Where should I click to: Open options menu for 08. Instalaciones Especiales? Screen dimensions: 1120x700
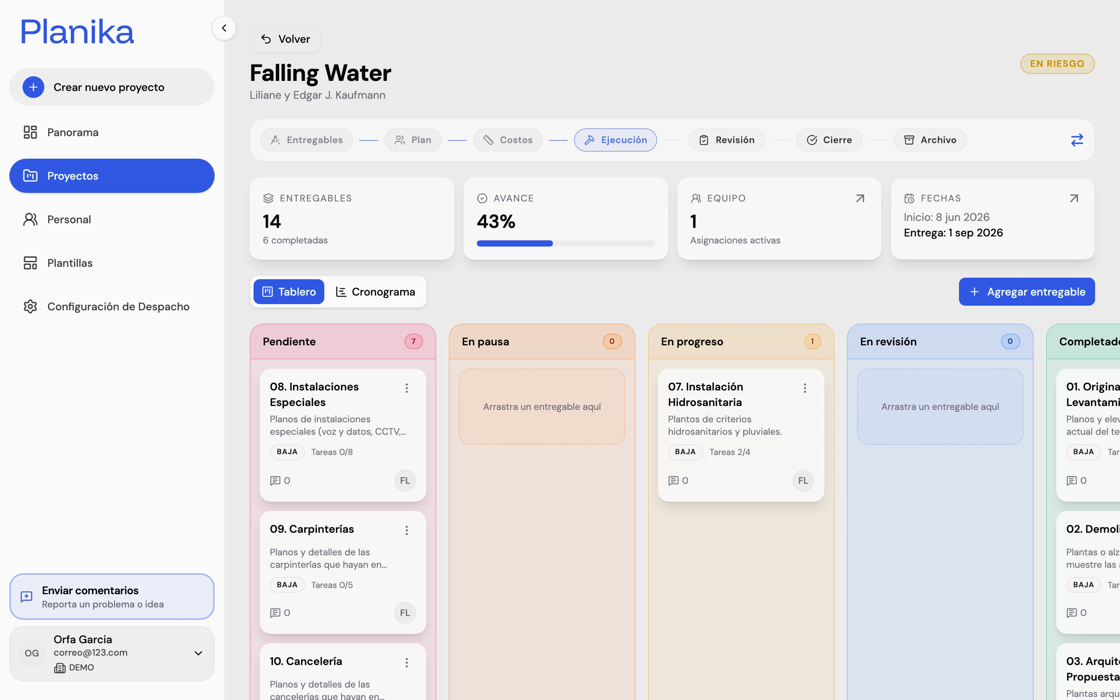(407, 388)
